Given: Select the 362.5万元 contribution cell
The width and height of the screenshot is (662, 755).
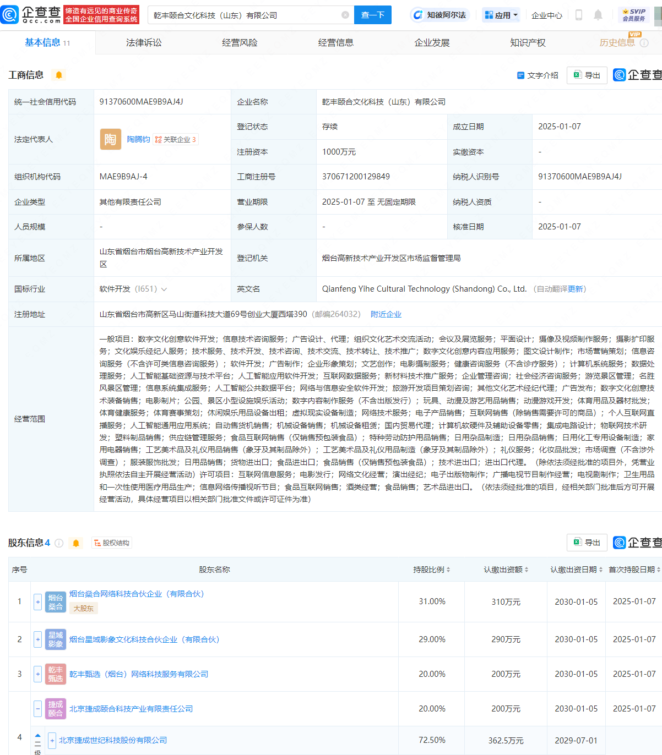Looking at the screenshot, I should click(506, 741).
